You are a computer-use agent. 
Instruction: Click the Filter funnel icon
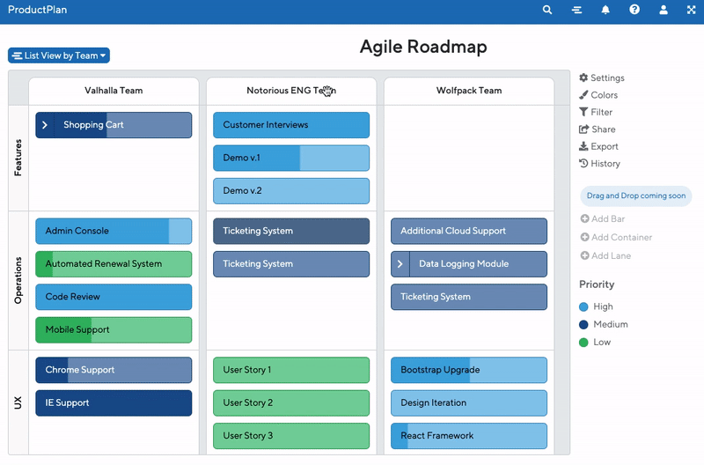pyautogui.click(x=583, y=112)
